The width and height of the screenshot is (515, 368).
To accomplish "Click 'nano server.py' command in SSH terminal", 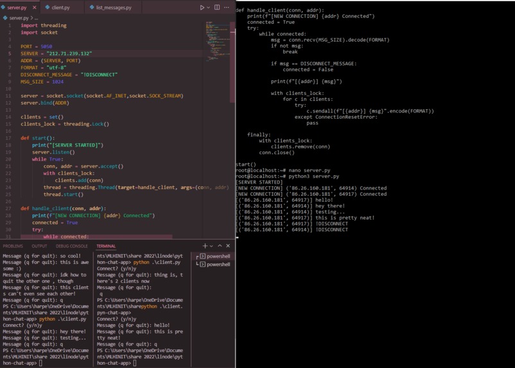I will point(310,171).
